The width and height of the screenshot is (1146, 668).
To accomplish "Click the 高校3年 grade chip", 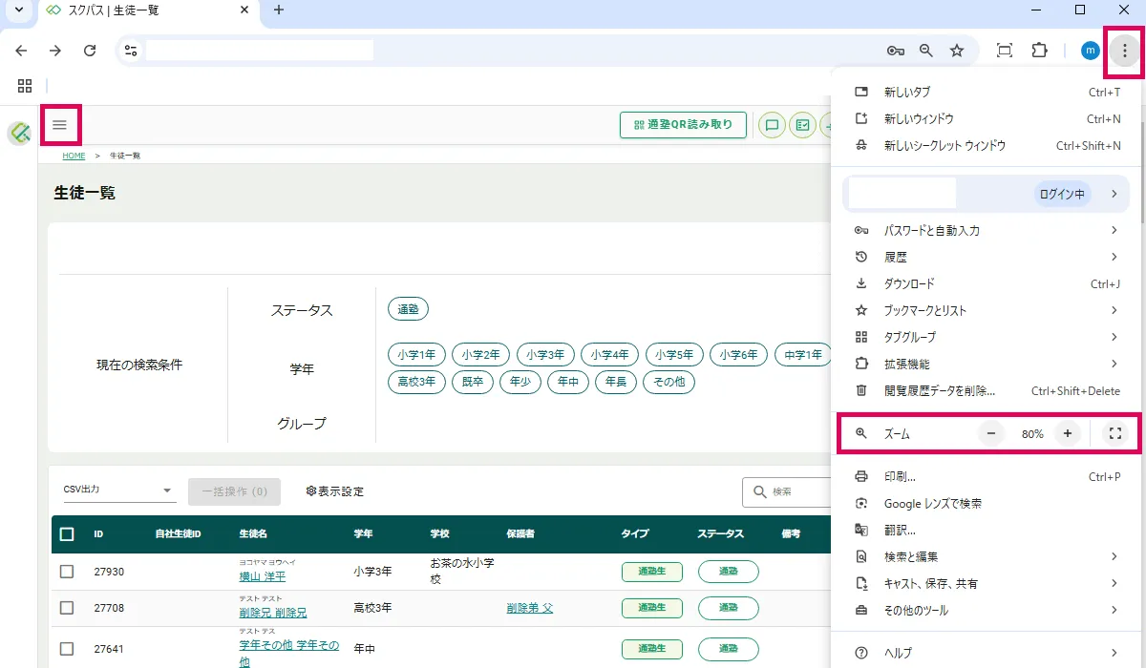I will click(x=416, y=383).
